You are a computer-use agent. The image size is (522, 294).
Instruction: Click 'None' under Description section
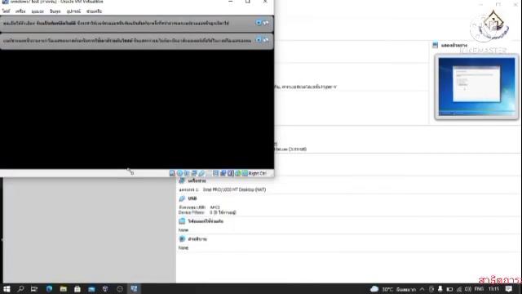(x=184, y=248)
